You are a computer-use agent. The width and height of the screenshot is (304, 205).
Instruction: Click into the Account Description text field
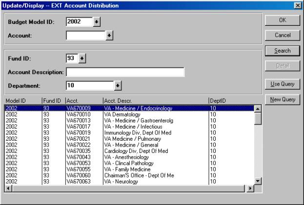coord(125,73)
